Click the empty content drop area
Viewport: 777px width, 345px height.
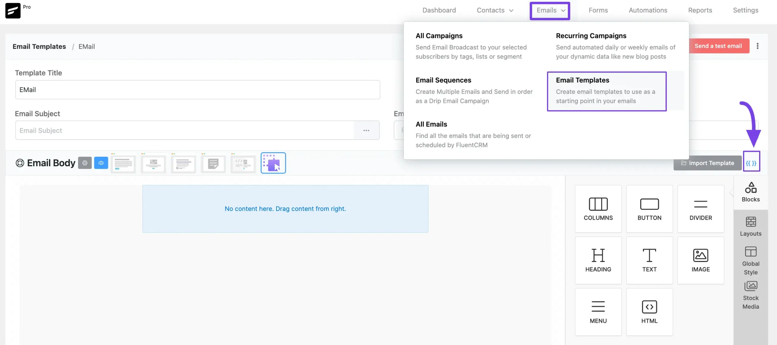click(285, 209)
